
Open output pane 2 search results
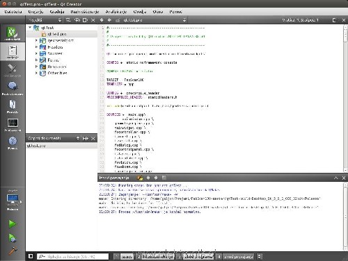point(155,256)
